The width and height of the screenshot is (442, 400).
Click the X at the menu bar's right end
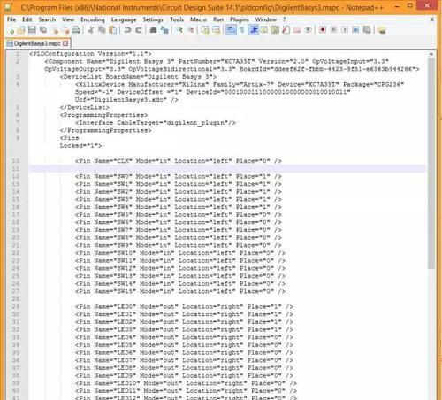tap(432, 19)
